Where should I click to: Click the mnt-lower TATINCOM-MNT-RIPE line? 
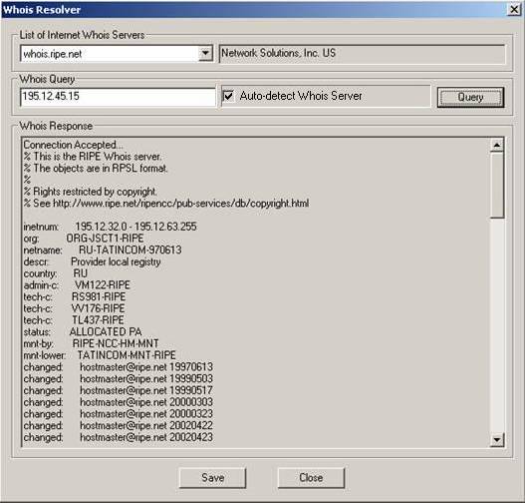[100, 355]
